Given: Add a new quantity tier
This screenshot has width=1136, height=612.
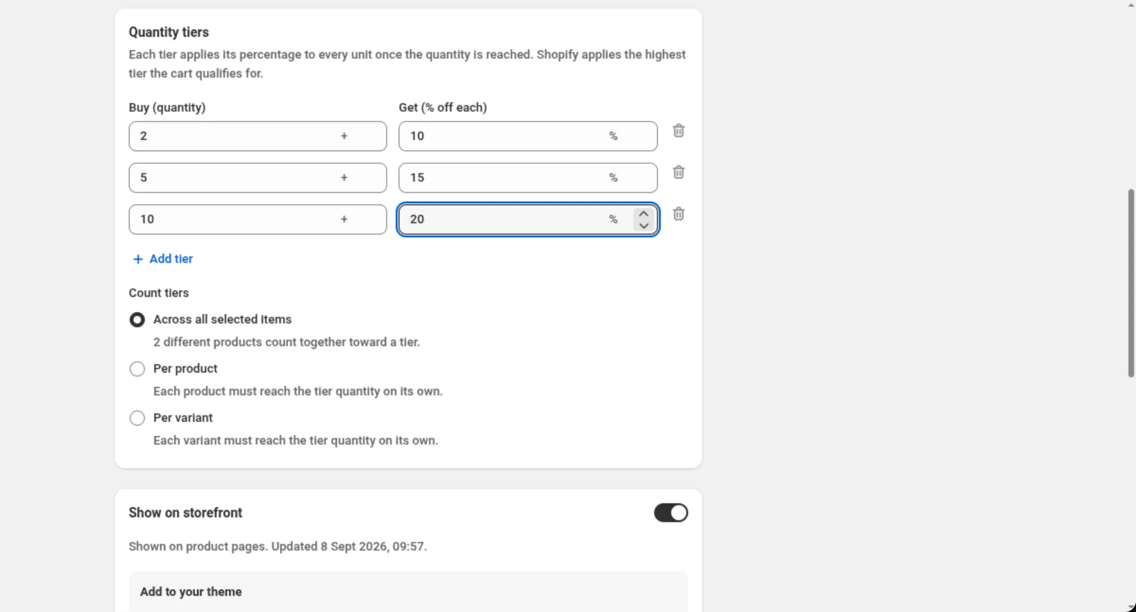Looking at the screenshot, I should [x=163, y=259].
